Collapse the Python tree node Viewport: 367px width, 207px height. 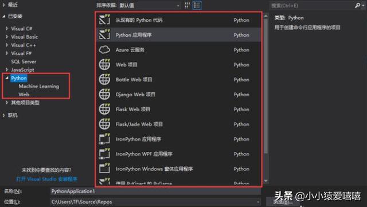tap(7, 78)
